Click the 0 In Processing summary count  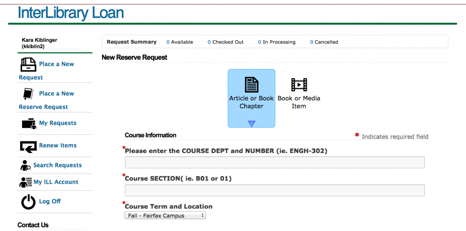[276, 42]
